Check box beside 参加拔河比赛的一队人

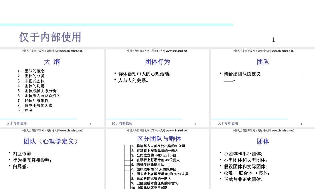pos(127,184)
